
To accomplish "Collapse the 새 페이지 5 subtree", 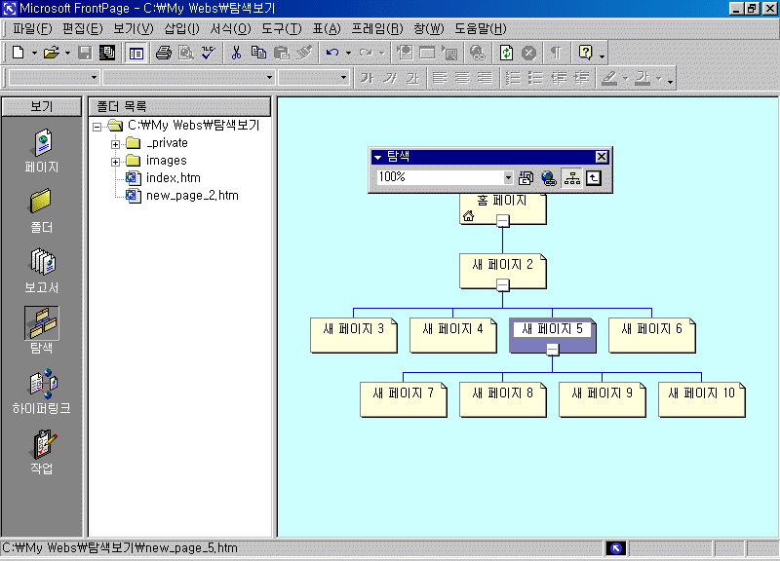I will click(x=552, y=350).
